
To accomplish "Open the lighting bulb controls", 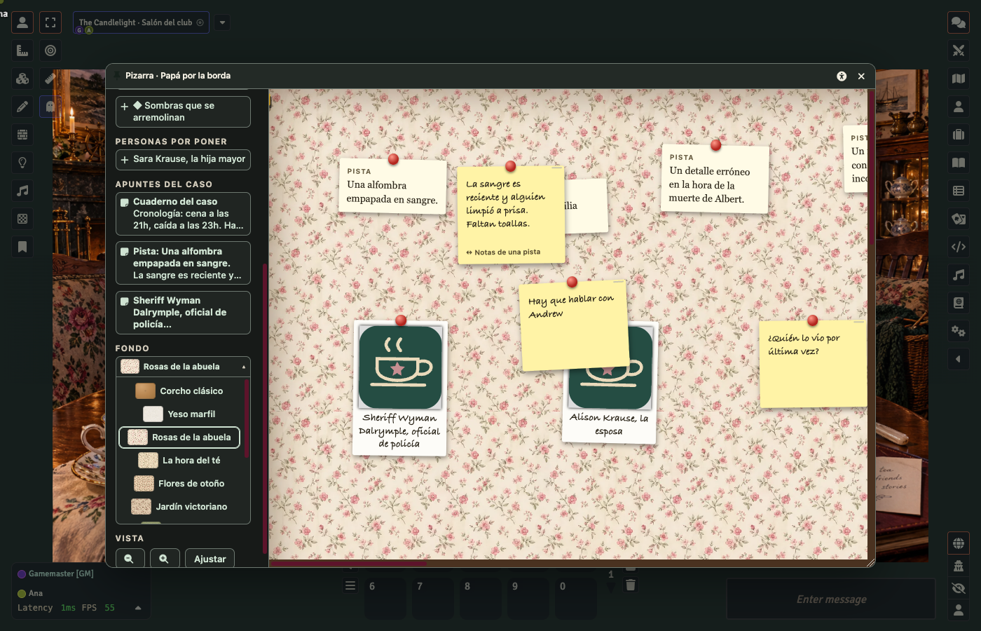I will pyautogui.click(x=22, y=163).
